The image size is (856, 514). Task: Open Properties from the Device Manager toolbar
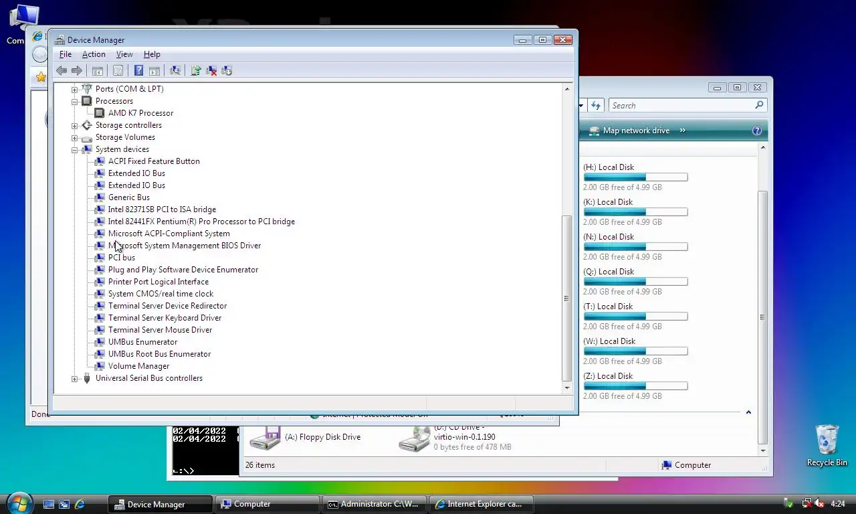pos(118,70)
